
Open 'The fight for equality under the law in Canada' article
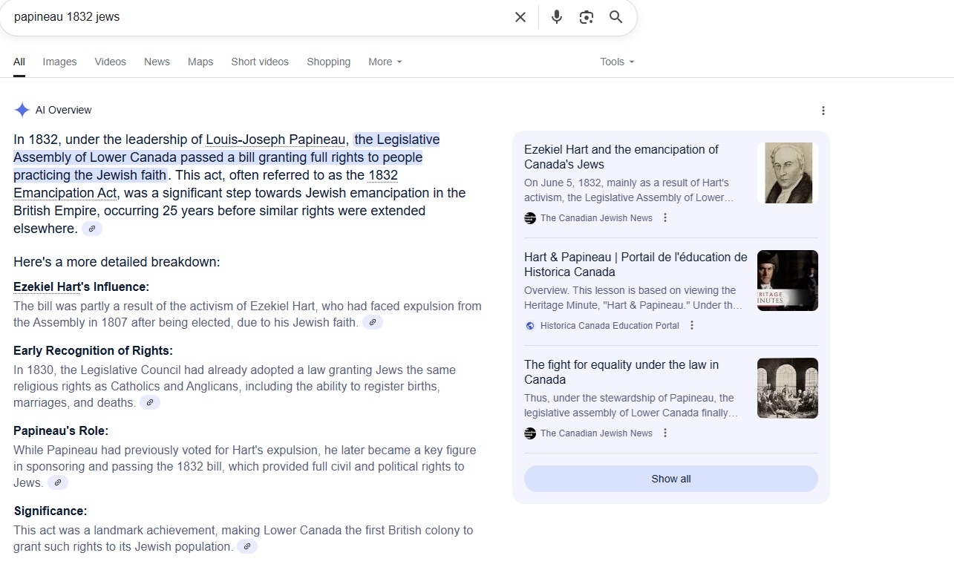[x=621, y=372]
